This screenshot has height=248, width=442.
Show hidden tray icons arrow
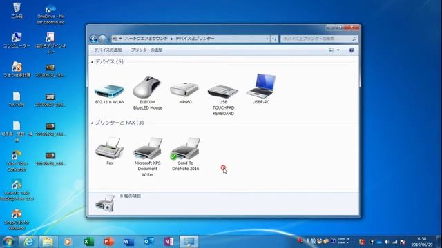[x=354, y=242]
